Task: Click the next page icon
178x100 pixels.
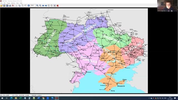Action: point(52,6)
